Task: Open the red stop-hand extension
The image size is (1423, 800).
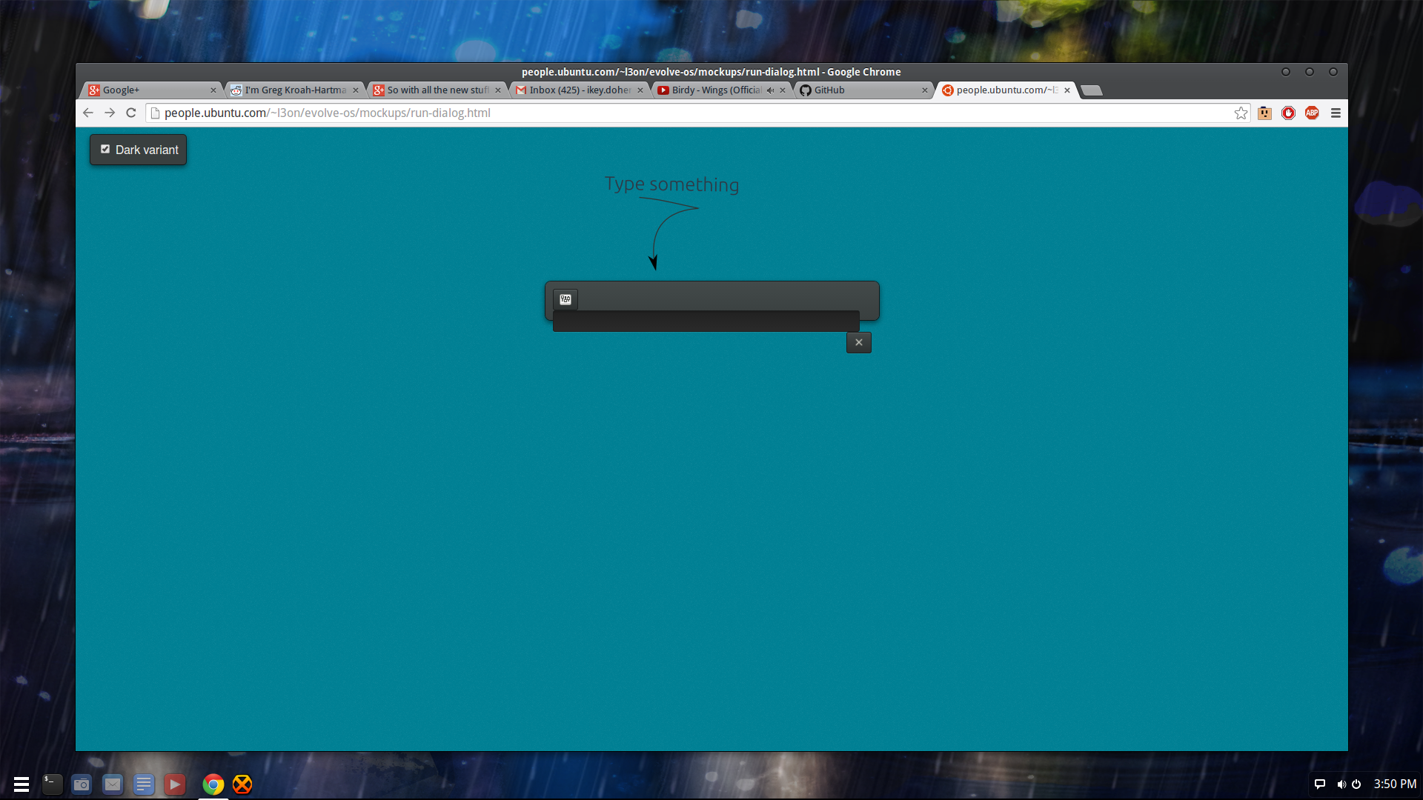Action: pos(1288,113)
